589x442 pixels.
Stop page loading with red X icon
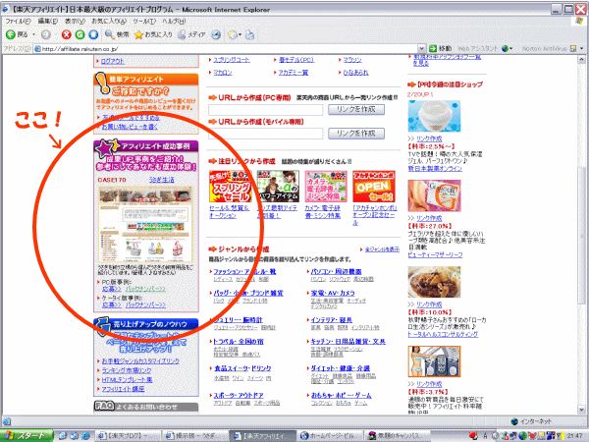[67, 34]
